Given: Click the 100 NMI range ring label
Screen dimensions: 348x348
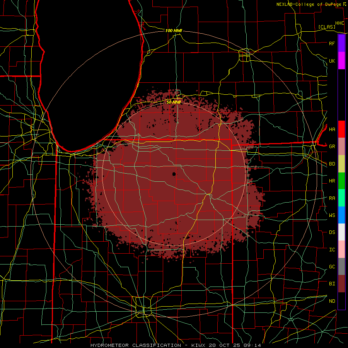Looking at the screenshot, I should [x=174, y=31].
